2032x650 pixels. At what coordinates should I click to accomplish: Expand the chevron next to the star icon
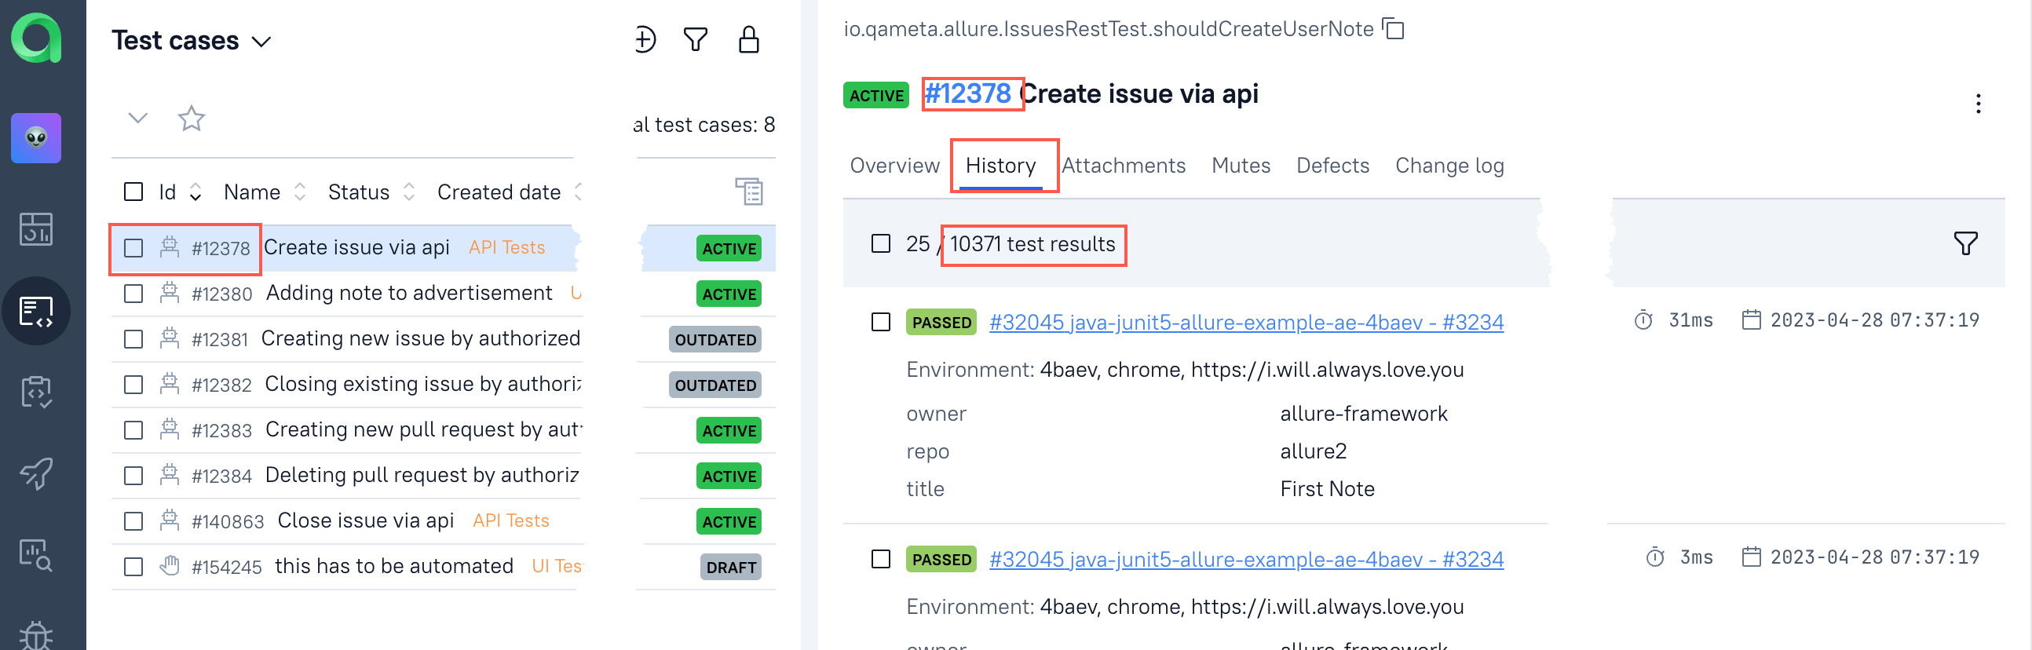pyautogui.click(x=138, y=119)
